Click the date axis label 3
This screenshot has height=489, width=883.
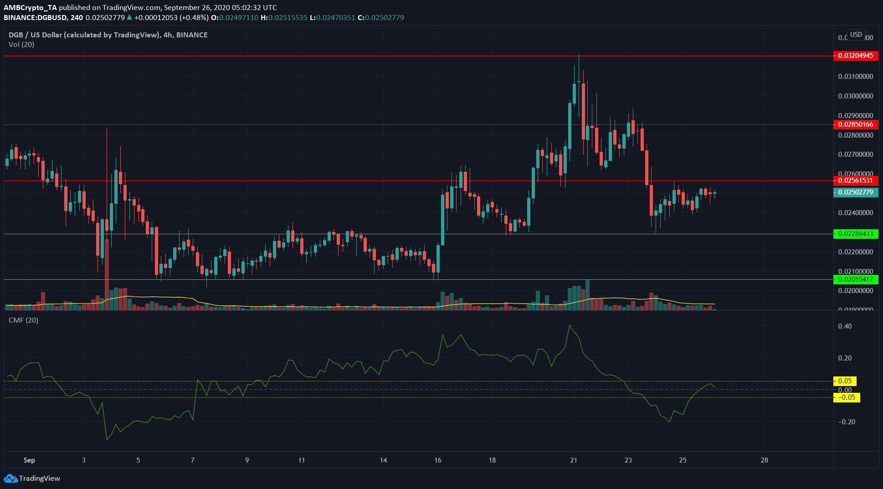pos(84,460)
